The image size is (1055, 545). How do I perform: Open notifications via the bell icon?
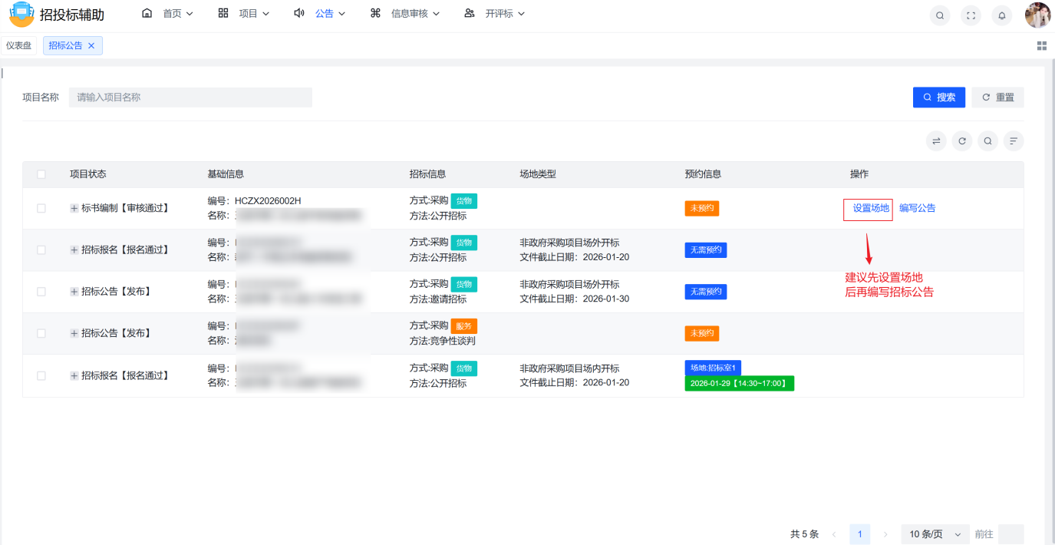coord(1001,15)
